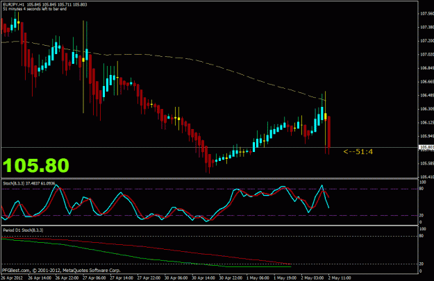
Task: Click the 106.48 price axis label
Action: coord(427,95)
